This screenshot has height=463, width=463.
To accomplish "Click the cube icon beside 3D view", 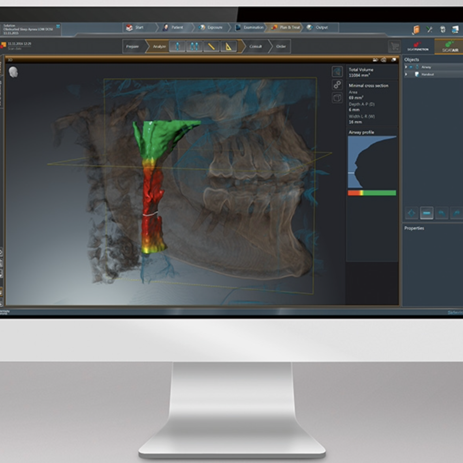I will coord(337,98).
